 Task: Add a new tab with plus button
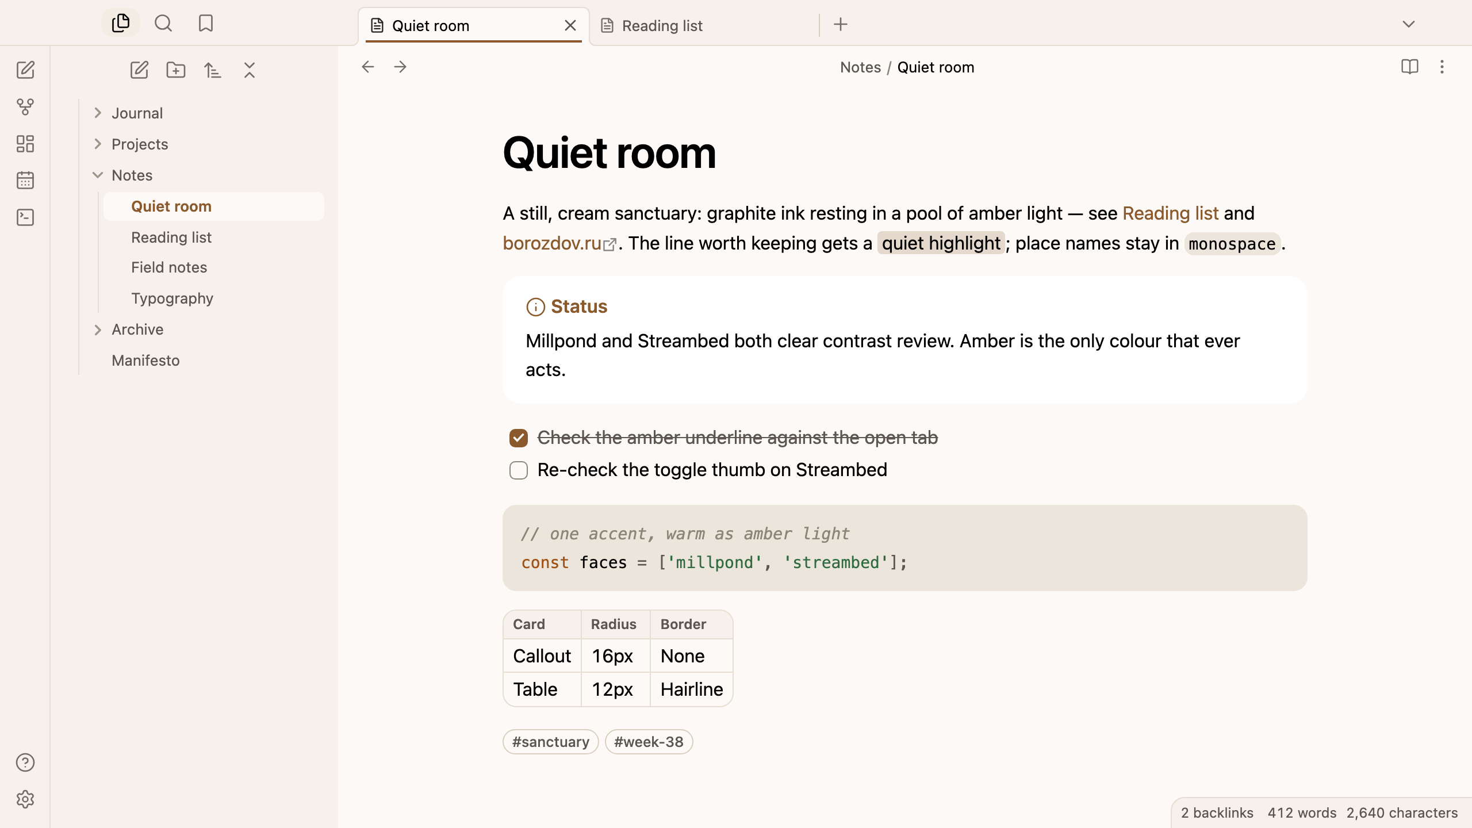pyautogui.click(x=841, y=24)
